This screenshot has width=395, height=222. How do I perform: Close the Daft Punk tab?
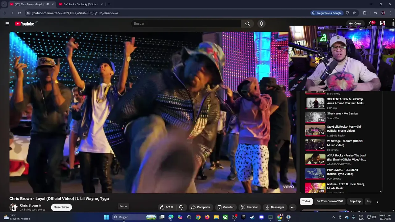[101, 4]
